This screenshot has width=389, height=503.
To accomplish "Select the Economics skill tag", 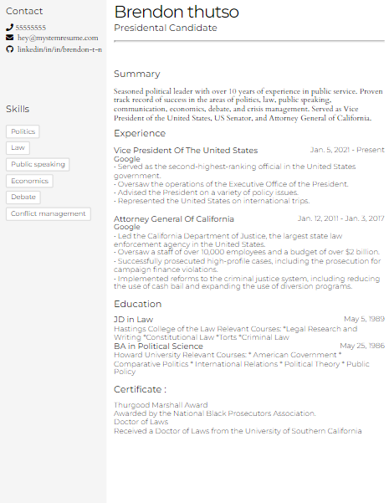I will [29, 181].
